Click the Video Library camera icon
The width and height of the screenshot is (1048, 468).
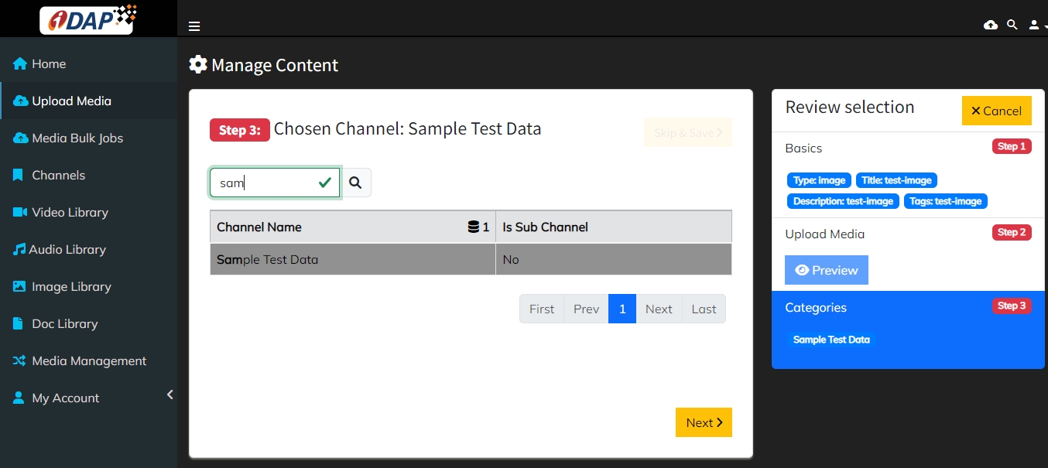click(x=20, y=212)
